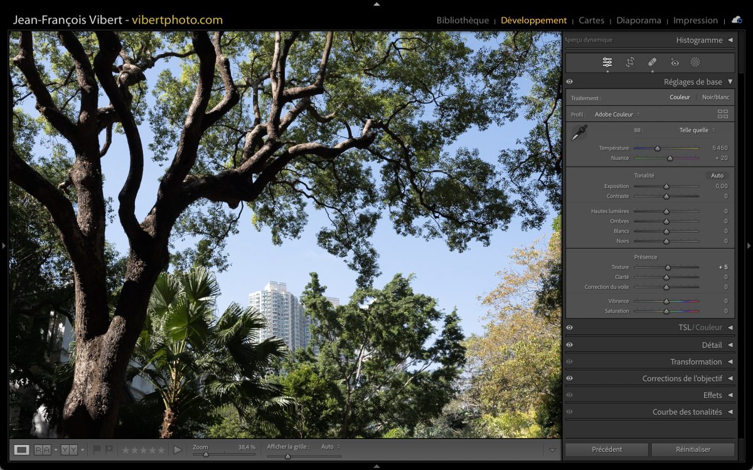Click the Réinitialiser button
753x470 pixels.
point(693,449)
